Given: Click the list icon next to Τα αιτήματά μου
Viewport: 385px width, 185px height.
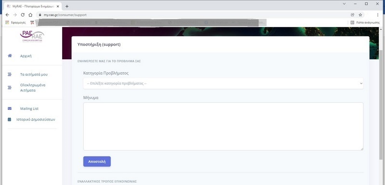Looking at the screenshot, I should click(x=10, y=74).
